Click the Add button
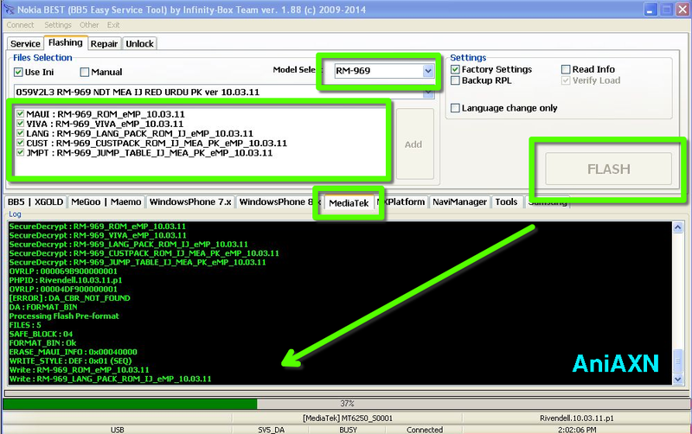The image size is (692, 434). coord(413,144)
